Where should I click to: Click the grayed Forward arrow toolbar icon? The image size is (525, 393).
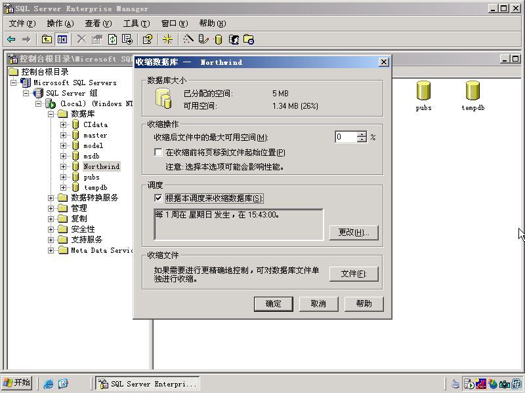click(26, 39)
